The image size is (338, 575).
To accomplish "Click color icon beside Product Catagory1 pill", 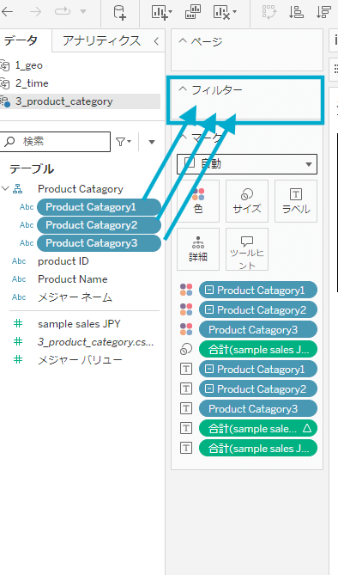I will pyautogui.click(x=186, y=290).
